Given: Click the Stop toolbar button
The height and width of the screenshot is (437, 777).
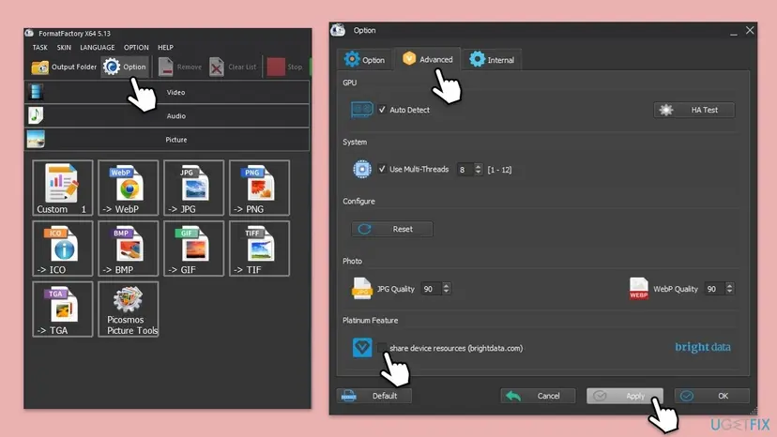Looking at the screenshot, I should pyautogui.click(x=285, y=67).
